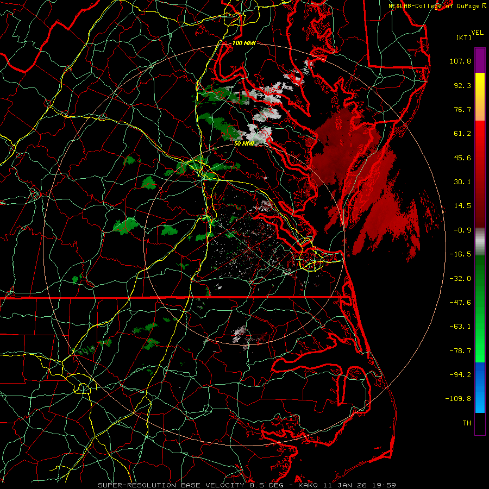Click the Super-Resolution Base Velocity caption
Viewport: 489px width, 489px height.
[247, 485]
